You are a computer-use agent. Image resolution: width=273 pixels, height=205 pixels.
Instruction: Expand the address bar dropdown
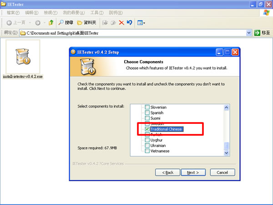(x=249, y=33)
